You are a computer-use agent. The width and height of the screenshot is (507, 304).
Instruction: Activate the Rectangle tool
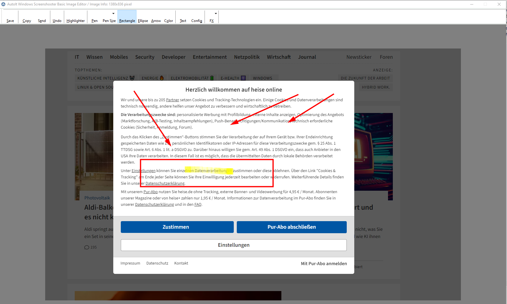pyautogui.click(x=127, y=20)
